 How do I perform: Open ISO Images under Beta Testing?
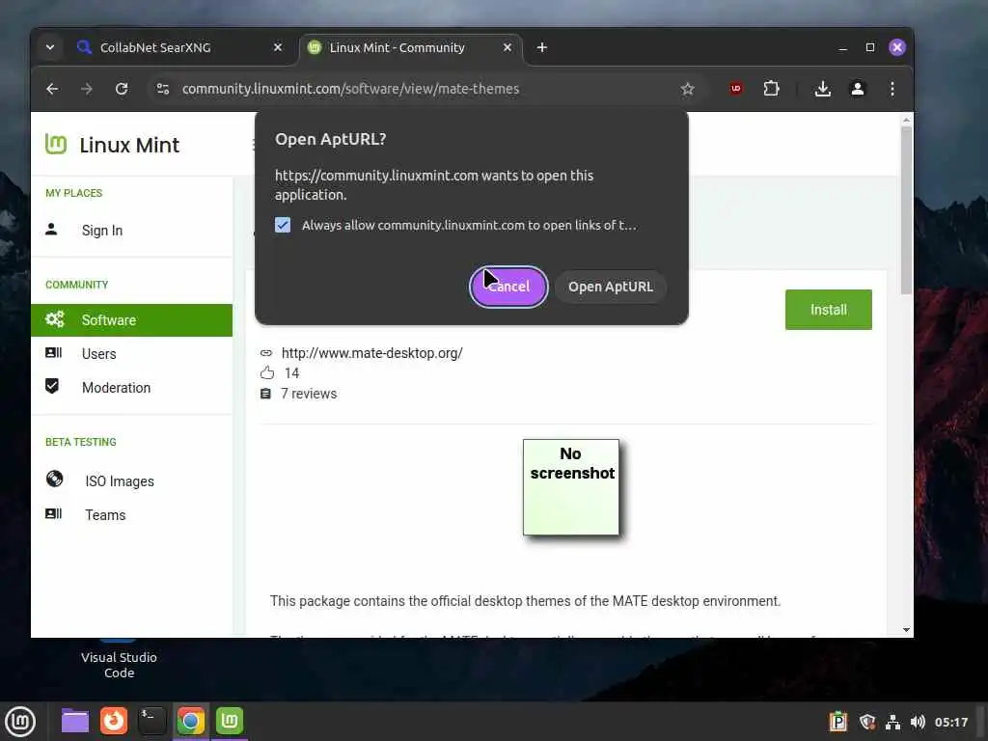[120, 481]
